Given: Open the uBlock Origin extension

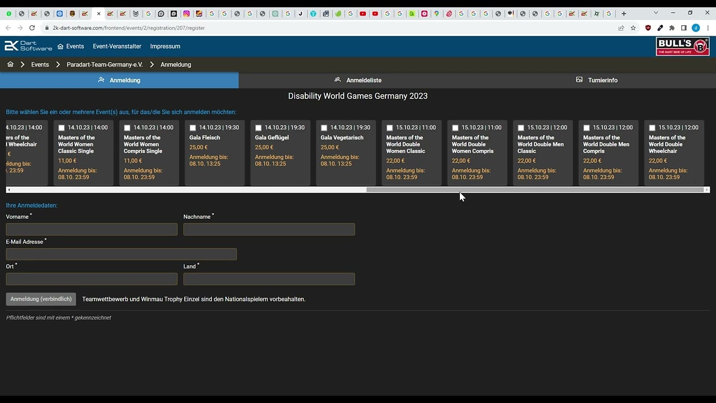Looking at the screenshot, I should (648, 28).
